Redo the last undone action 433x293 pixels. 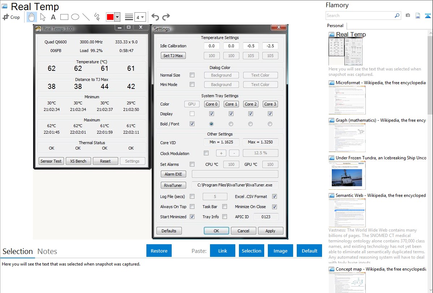tap(166, 17)
